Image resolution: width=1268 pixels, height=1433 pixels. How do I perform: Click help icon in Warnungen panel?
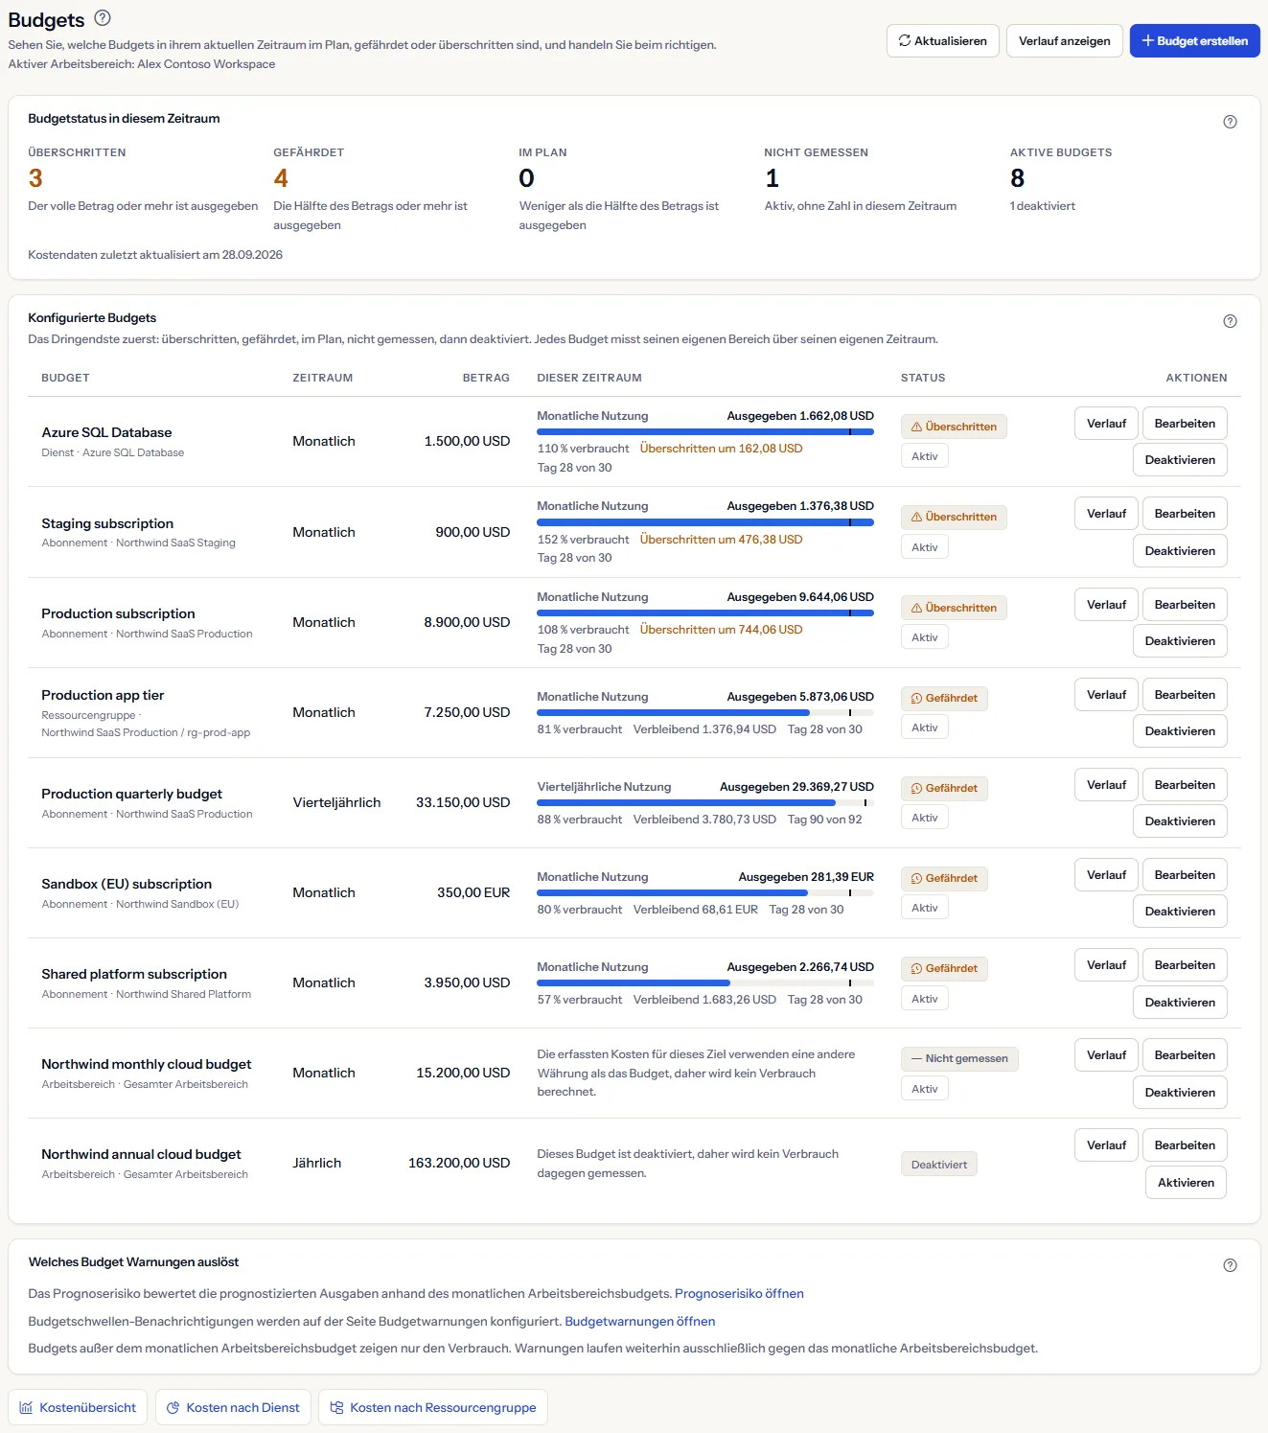[1230, 1265]
